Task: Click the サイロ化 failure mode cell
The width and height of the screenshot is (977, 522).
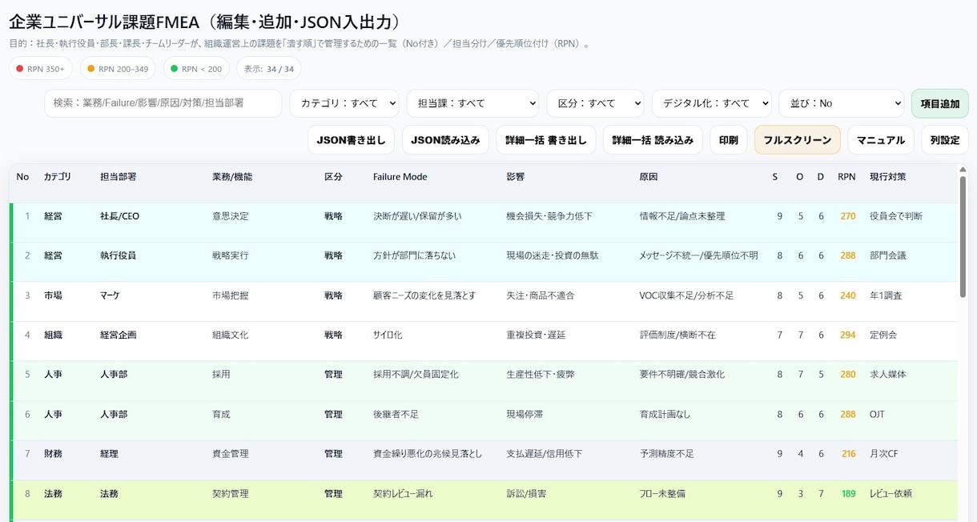Action: (x=388, y=335)
